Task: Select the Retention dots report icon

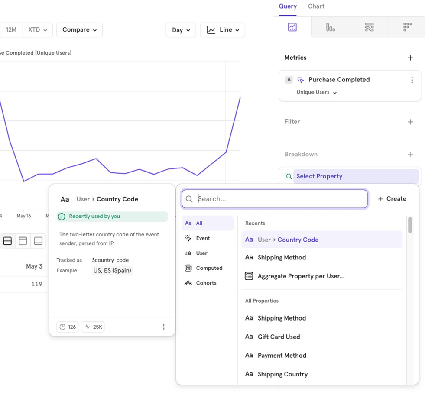Action: (x=407, y=27)
